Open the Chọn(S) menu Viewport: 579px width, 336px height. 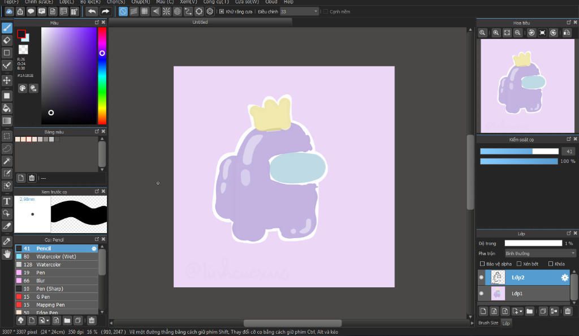116,2
